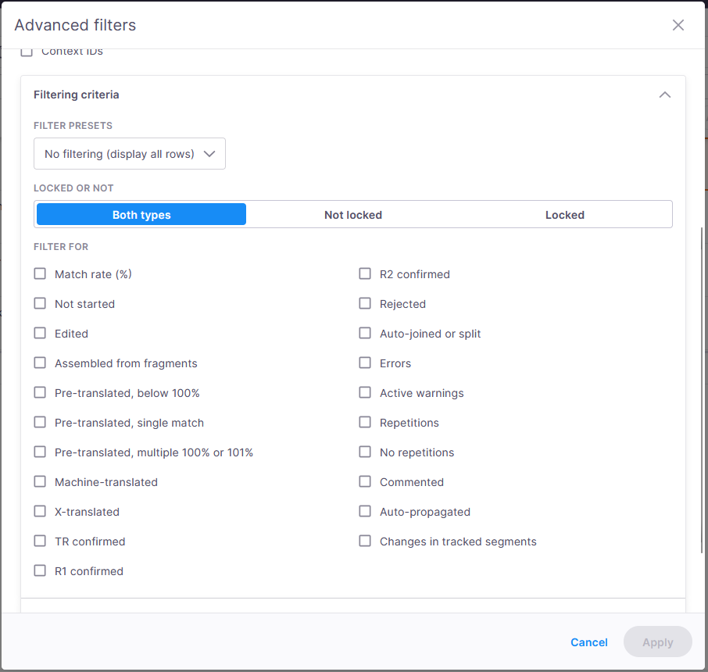Select the "Not locked" option
This screenshot has height=672, width=708.
(352, 214)
